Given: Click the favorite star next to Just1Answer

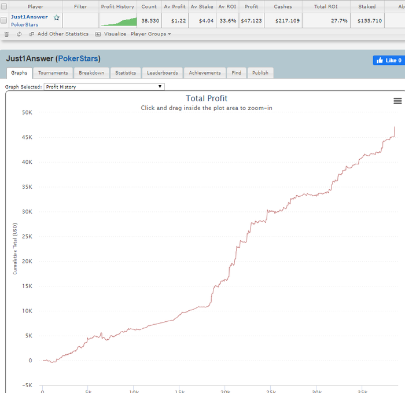Looking at the screenshot, I should (x=57, y=18).
